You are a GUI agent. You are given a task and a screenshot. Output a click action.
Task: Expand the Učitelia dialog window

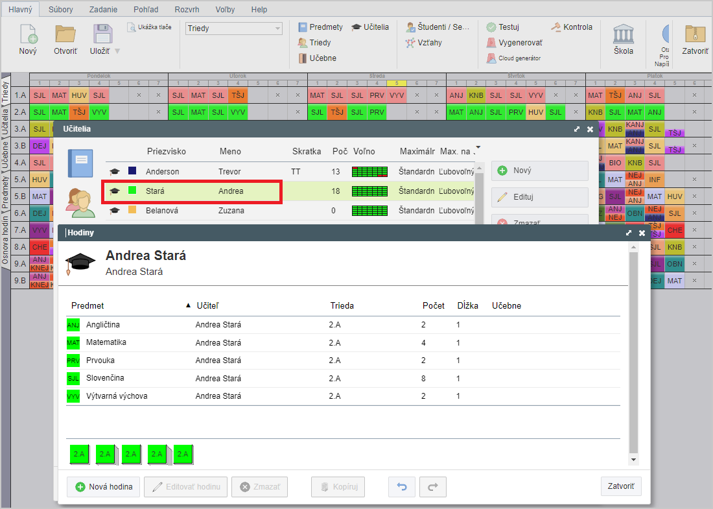(x=577, y=129)
